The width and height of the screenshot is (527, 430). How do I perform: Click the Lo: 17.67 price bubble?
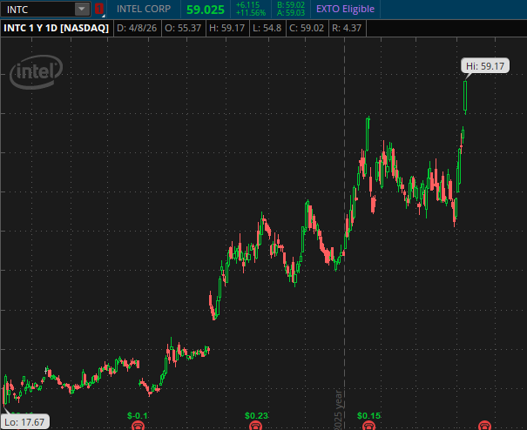(x=24, y=421)
